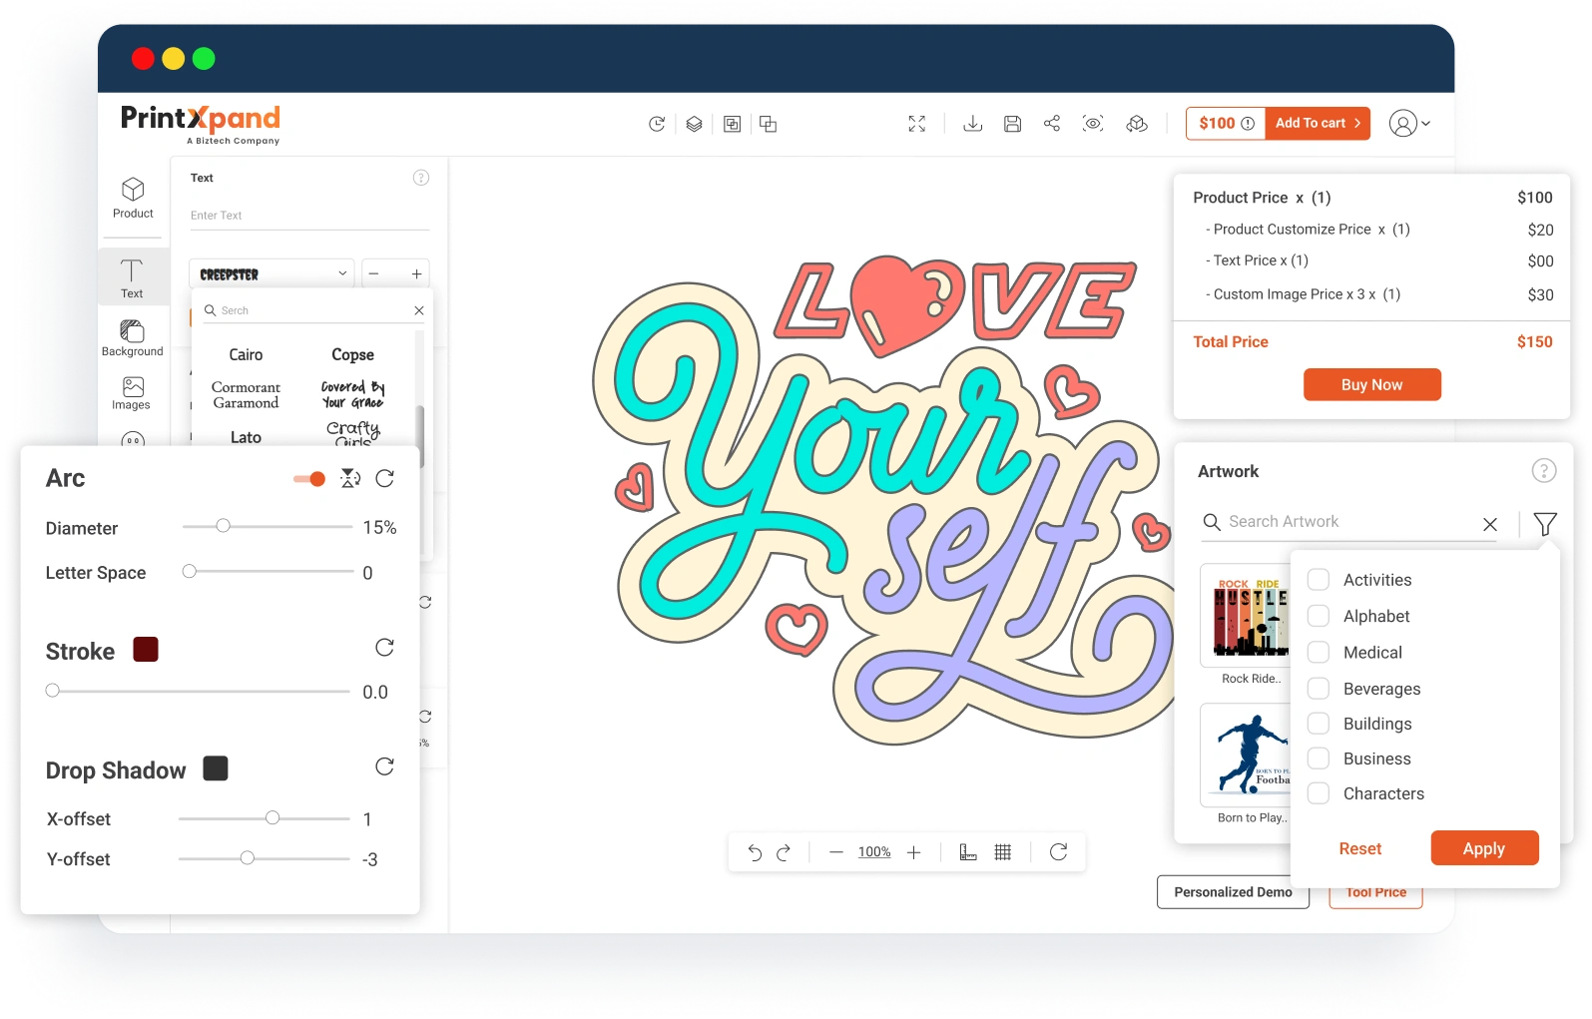The image size is (1592, 1019).
Task: Click the share icon in toolbar
Action: click(1052, 124)
